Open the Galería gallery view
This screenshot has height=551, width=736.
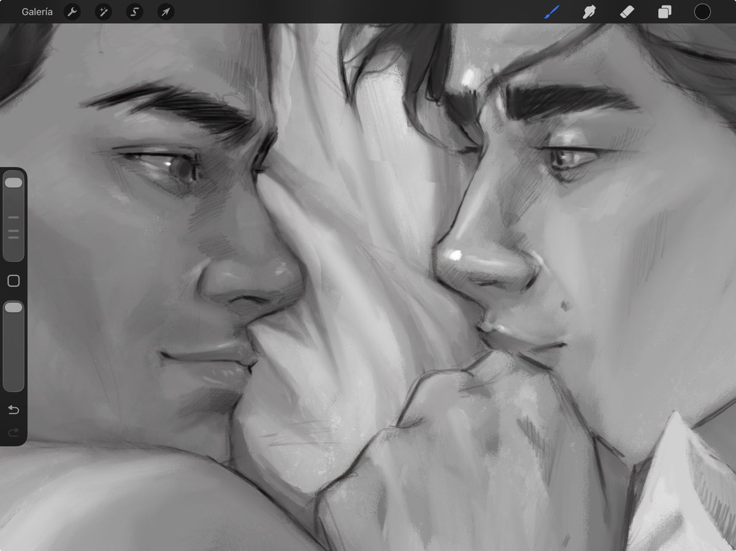pyautogui.click(x=37, y=12)
